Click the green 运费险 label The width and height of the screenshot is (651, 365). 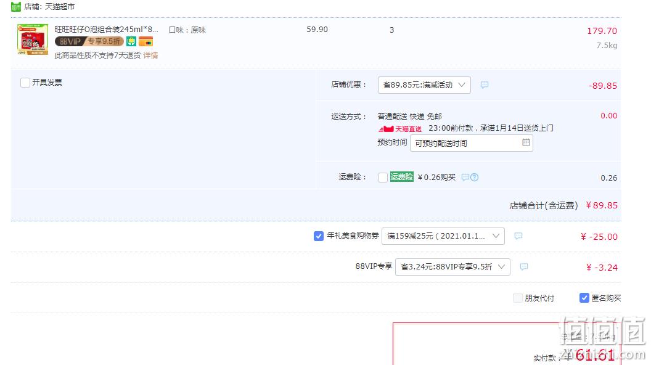401,177
